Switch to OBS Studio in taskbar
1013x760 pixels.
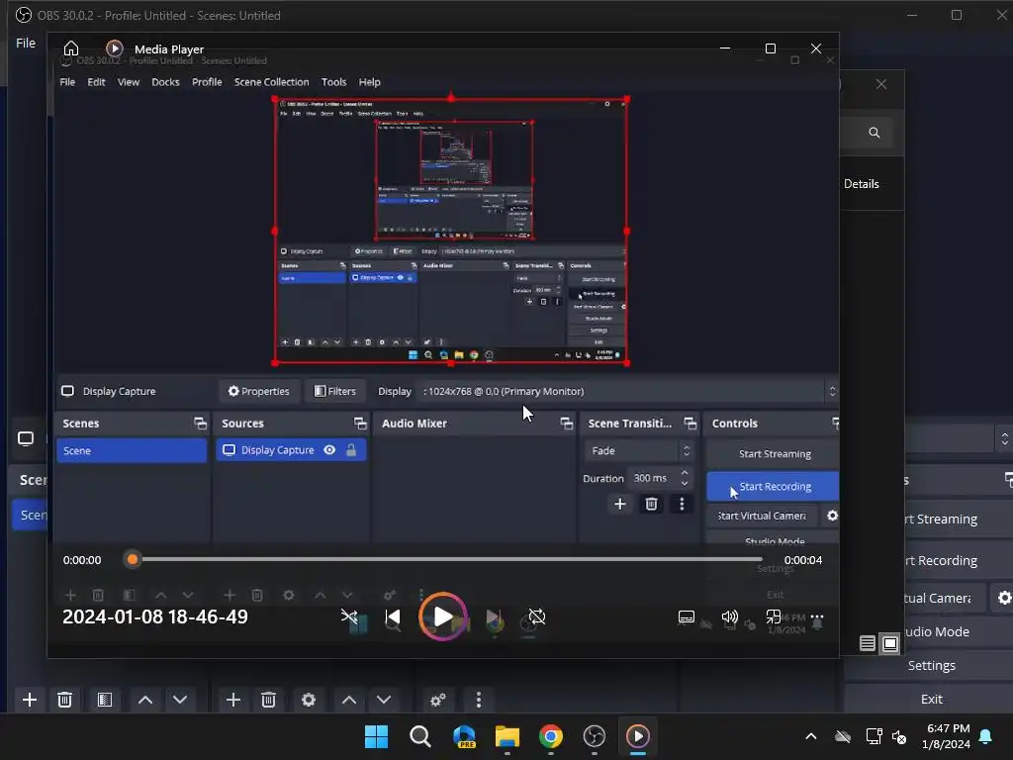595,736
